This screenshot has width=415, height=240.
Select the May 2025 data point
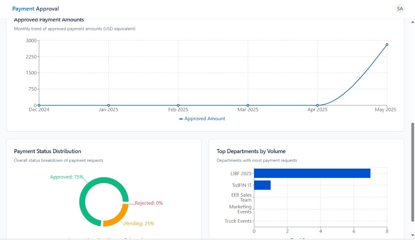pos(387,45)
